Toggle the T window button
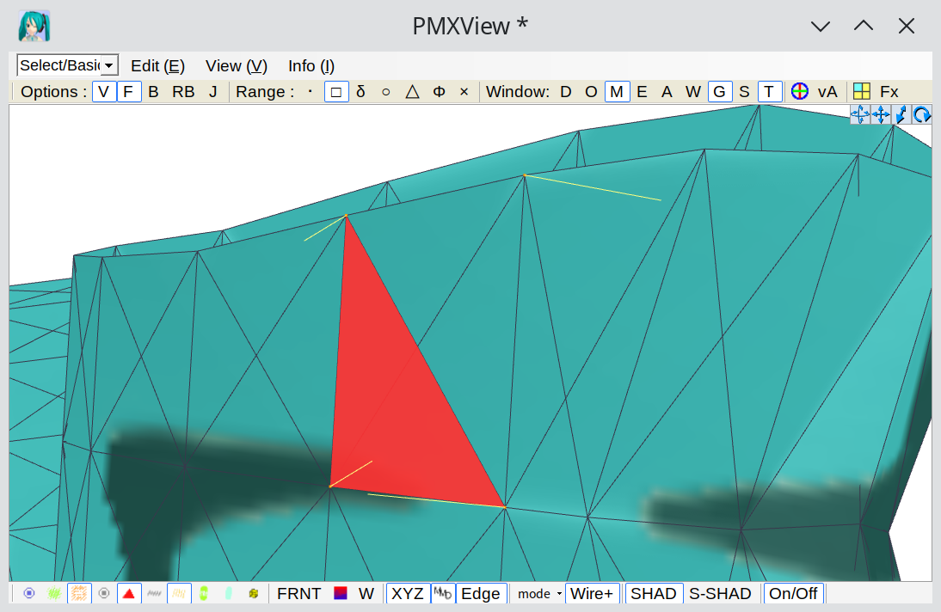 coord(769,92)
